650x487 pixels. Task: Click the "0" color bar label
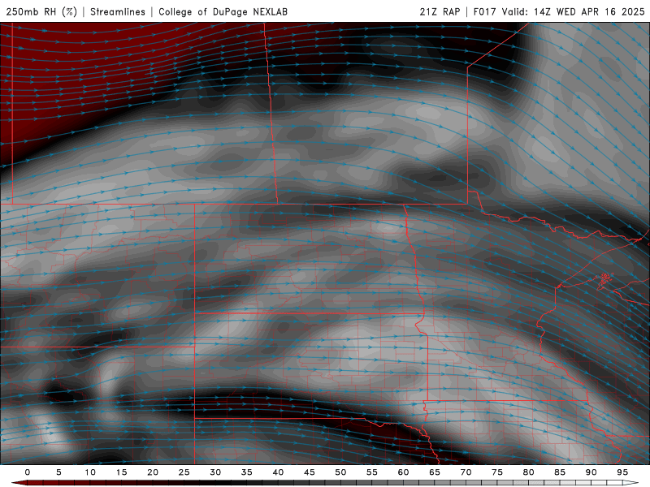28,472
